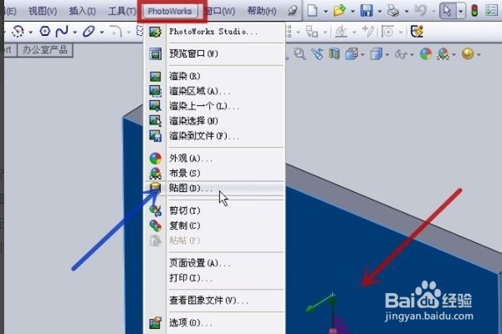
Task: Select 渲染上一个(L)... menu item
Action: [214, 106]
